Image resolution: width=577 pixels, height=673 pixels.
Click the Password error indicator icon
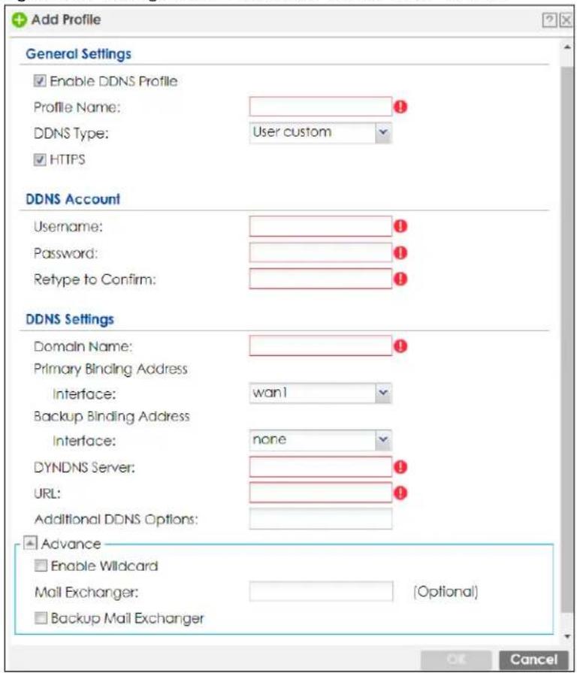coord(400,253)
